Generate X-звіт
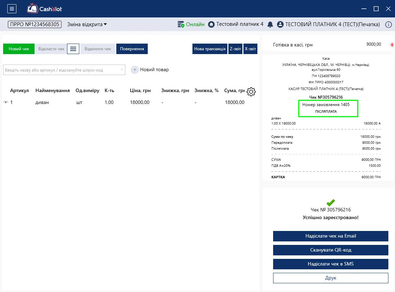395x292 pixels. pos(250,49)
